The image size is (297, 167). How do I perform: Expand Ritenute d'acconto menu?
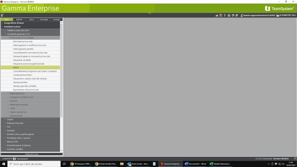click(30, 123)
